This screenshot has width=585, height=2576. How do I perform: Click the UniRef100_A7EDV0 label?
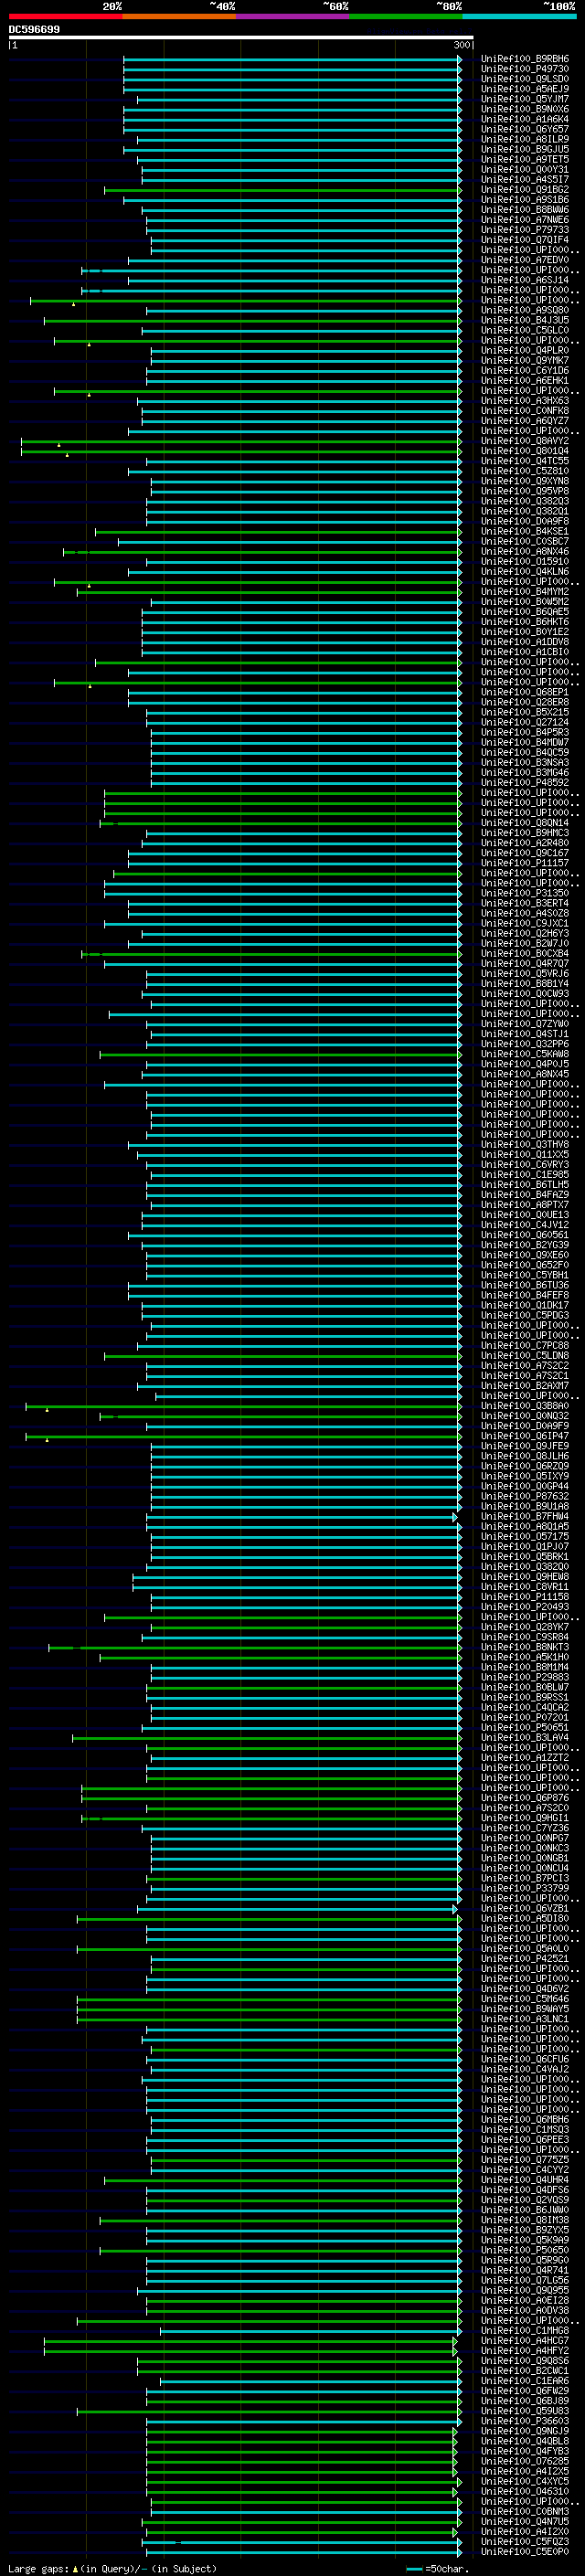524,260
